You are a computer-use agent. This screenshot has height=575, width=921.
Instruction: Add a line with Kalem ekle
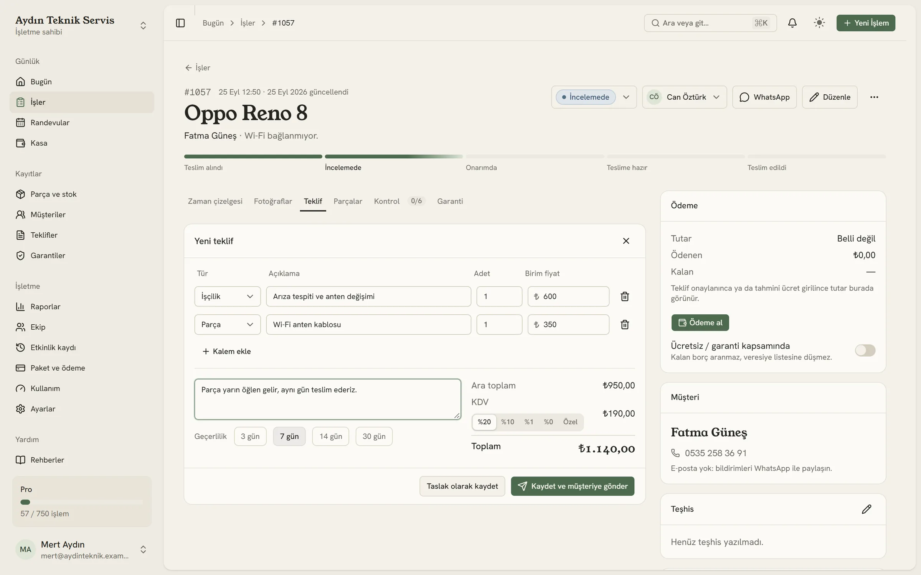pos(226,352)
